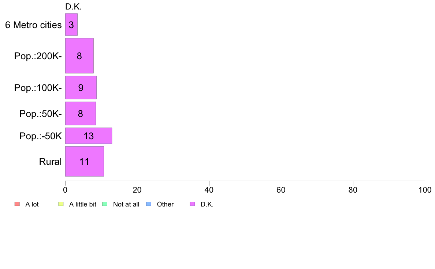Click the '6 Metro cities' row label
Screen dimensions: 435x269
tap(33, 25)
